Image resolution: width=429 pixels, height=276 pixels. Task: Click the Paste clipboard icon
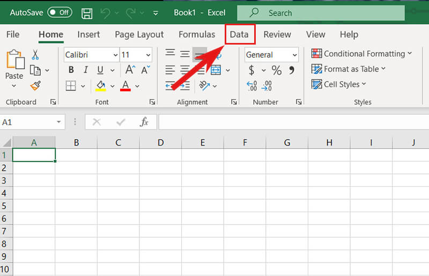15,59
